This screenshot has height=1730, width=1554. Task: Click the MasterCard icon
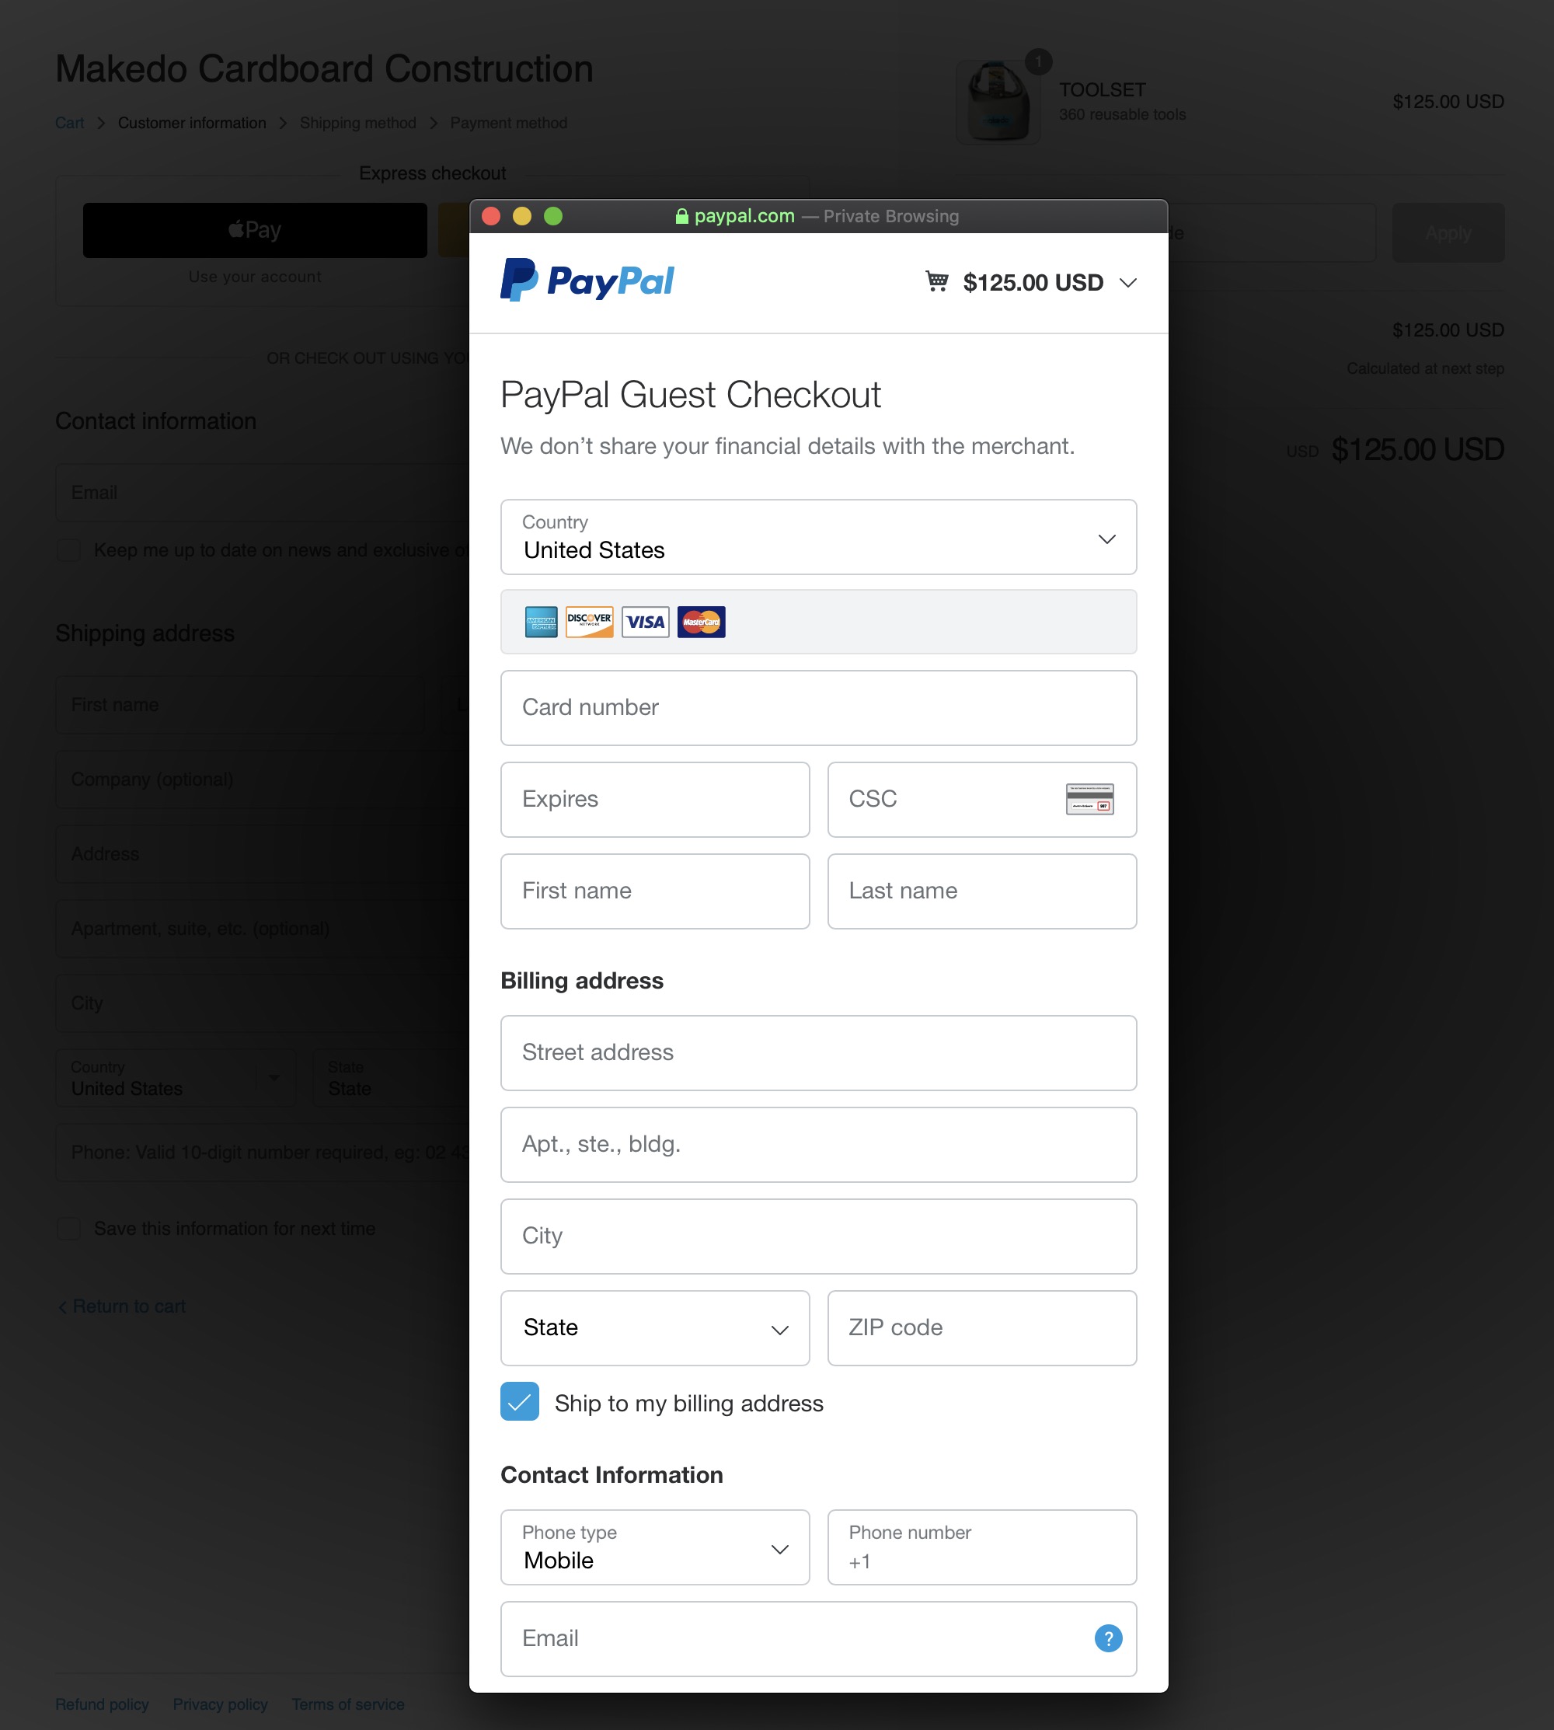(701, 623)
